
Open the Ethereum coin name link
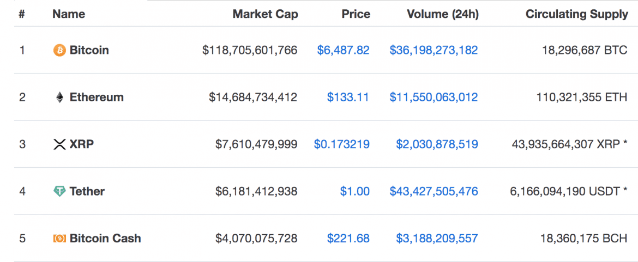pyautogui.click(x=97, y=98)
